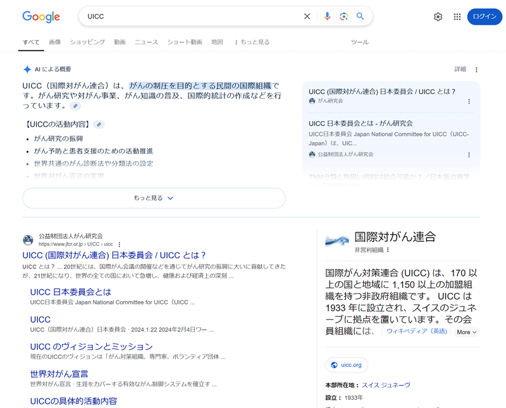Click 詳細 in the AI overview header
The height and width of the screenshot is (408, 506).
(460, 69)
